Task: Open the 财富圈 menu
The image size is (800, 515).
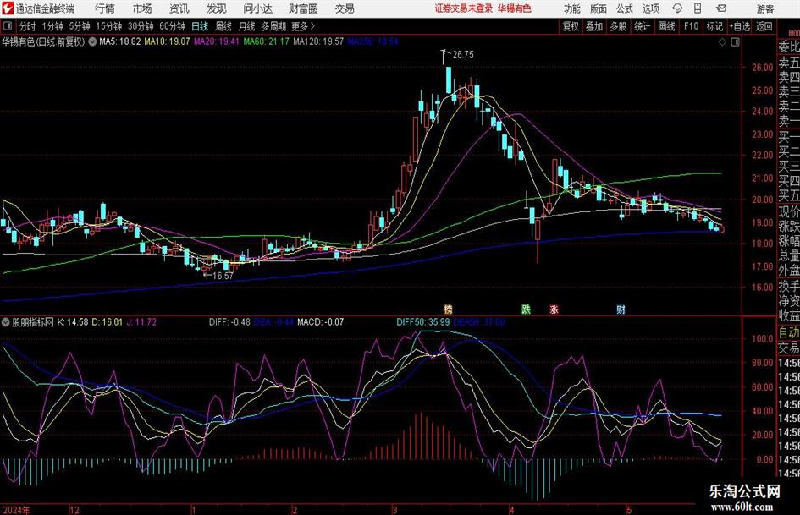Action: pos(303,8)
